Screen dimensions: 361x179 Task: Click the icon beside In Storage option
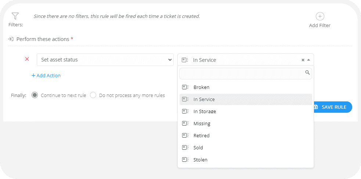point(185,111)
